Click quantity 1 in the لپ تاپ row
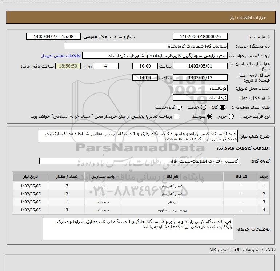Image resolution: width=280 pixels, height=271 pixels. point(67,202)
